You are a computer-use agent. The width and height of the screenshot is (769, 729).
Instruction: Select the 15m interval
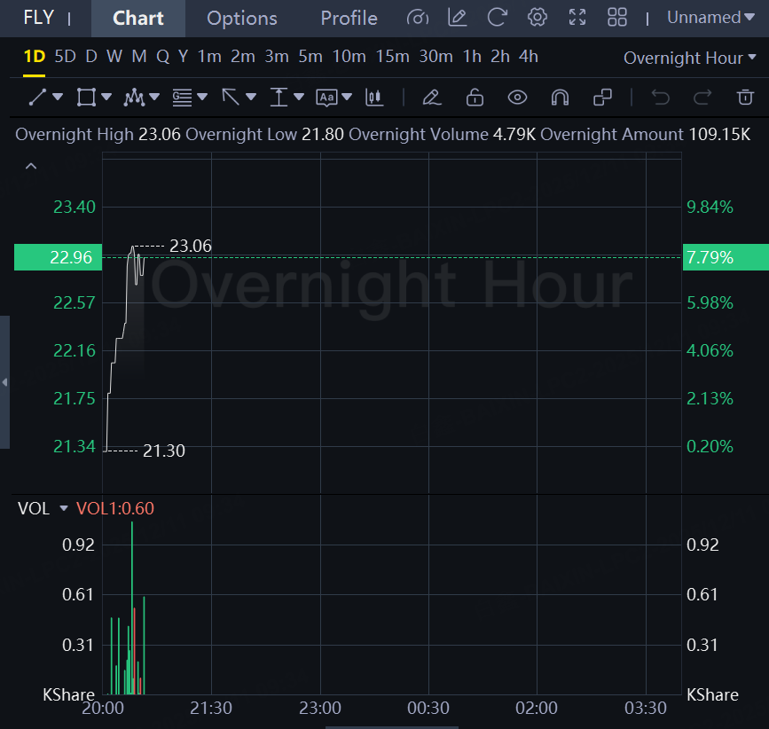coord(392,57)
